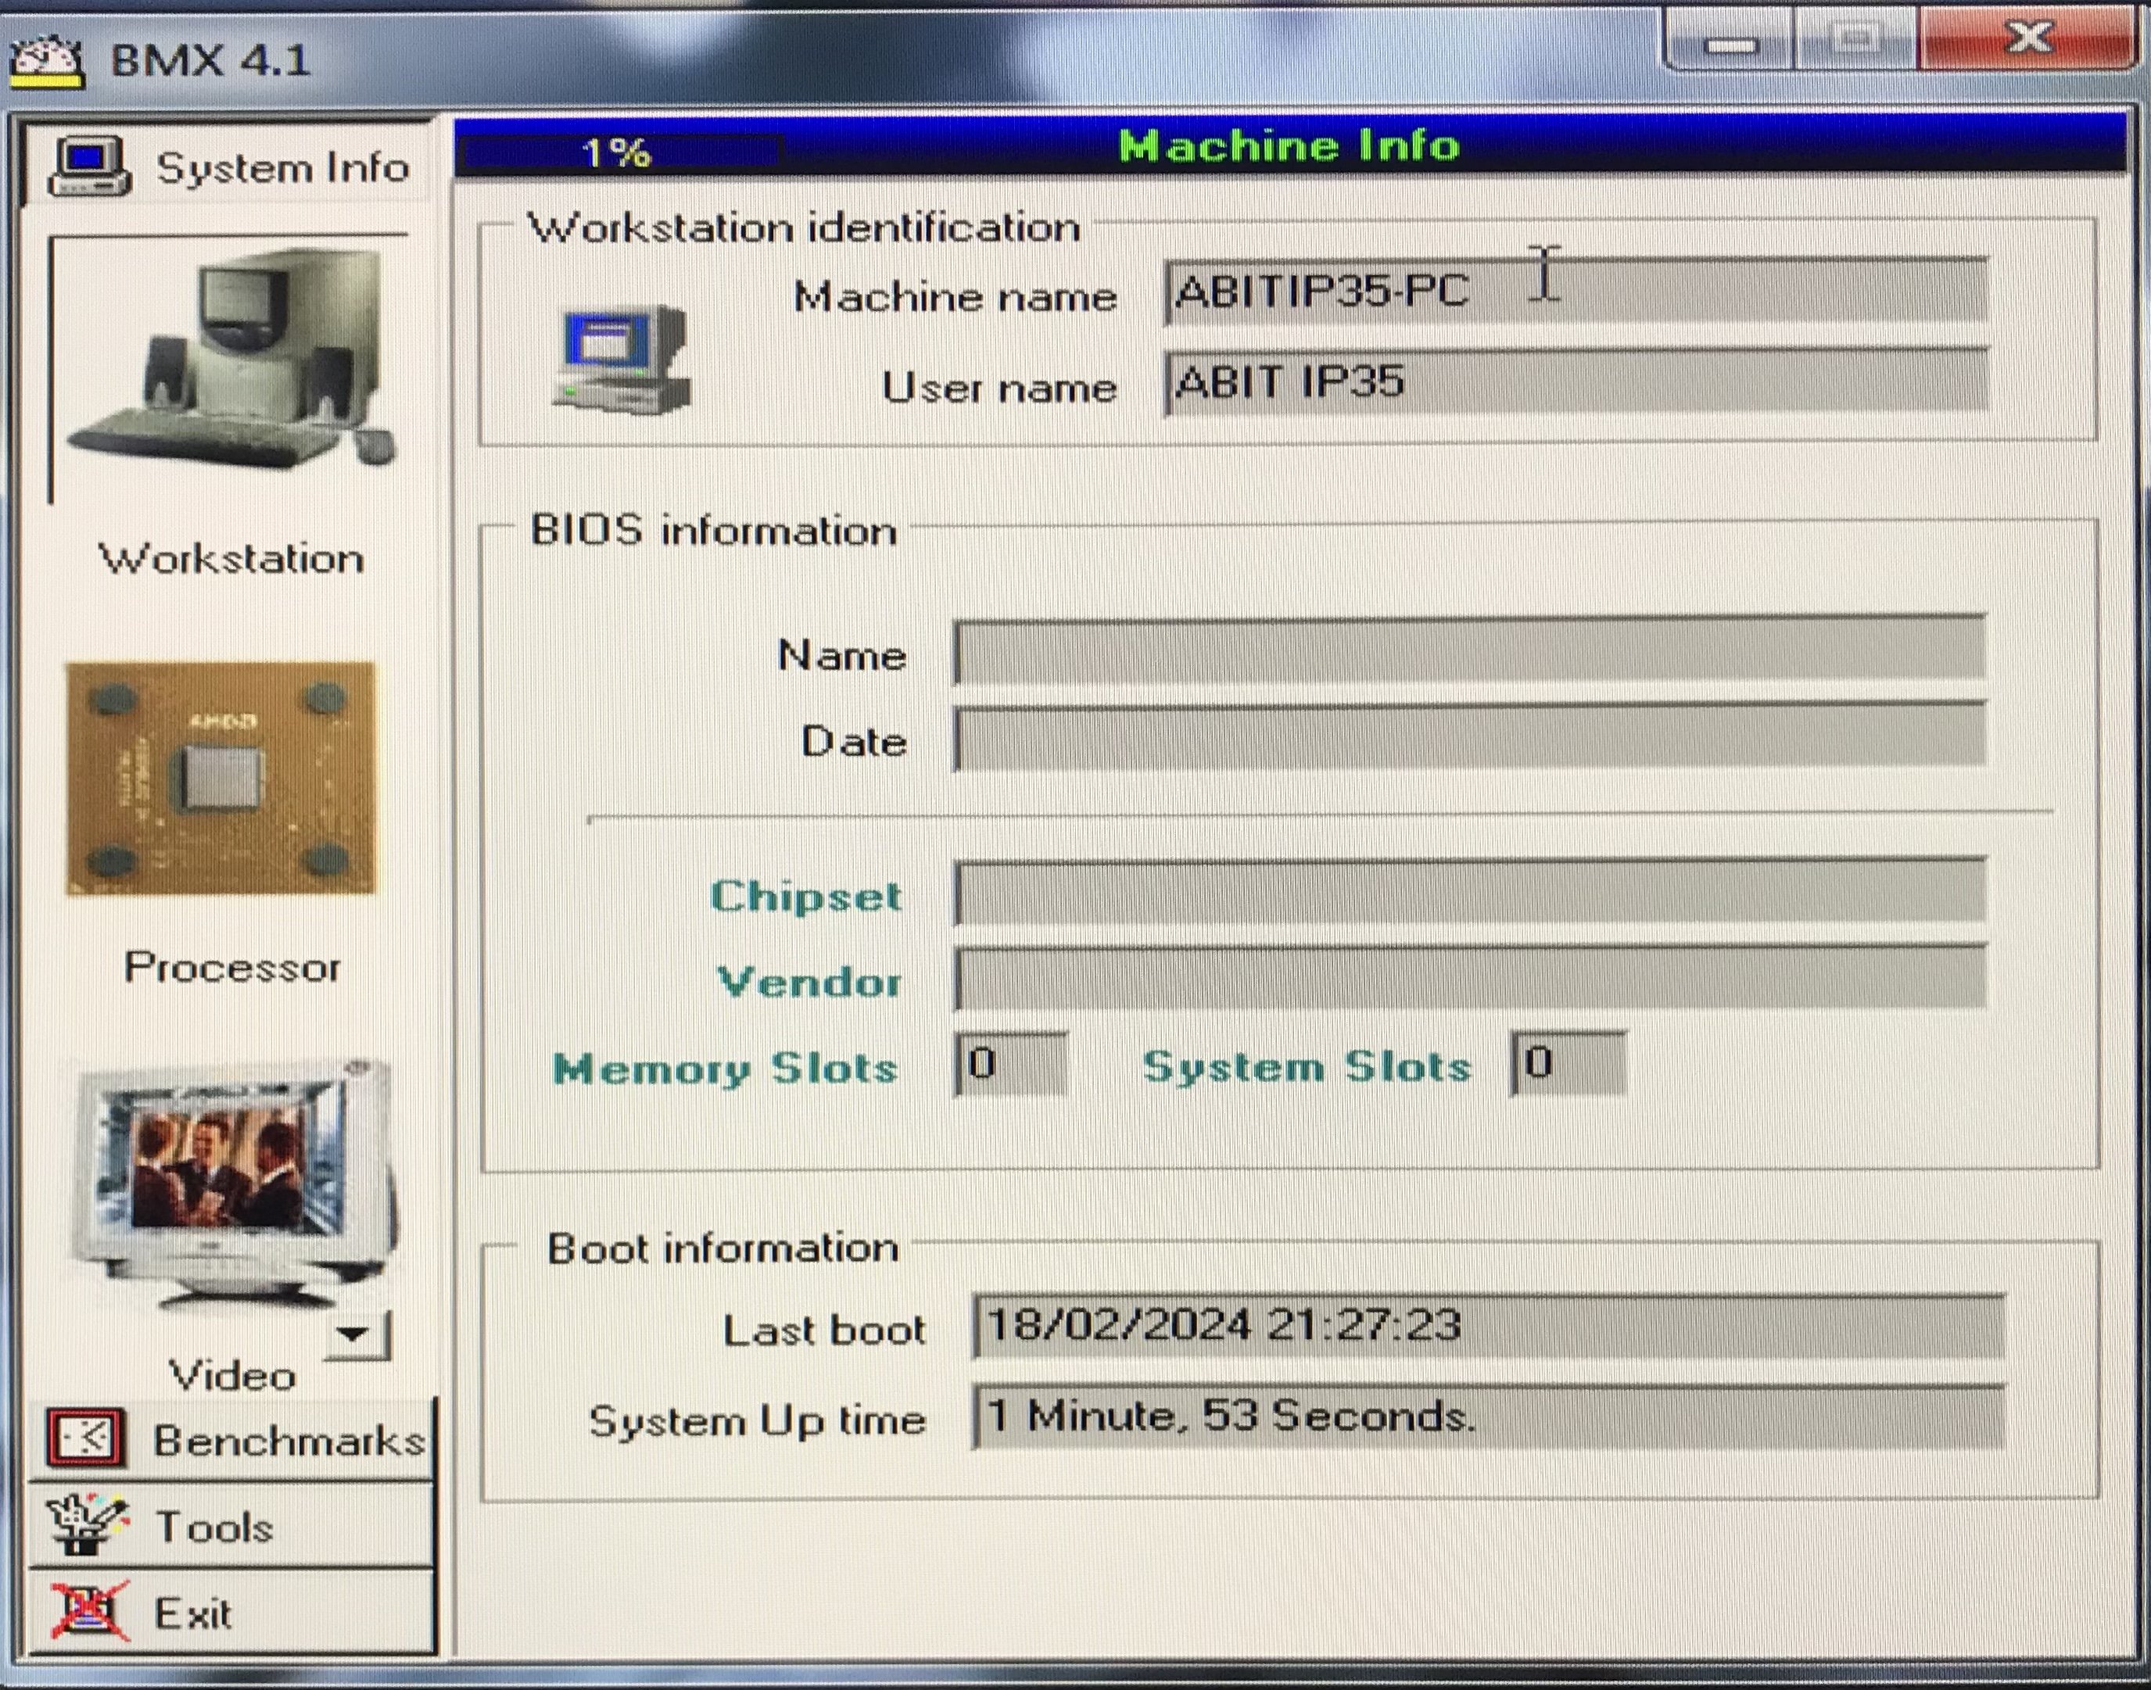
Task: Click the Chipset field
Action: (1469, 893)
